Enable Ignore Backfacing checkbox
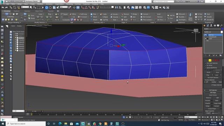 (x=205, y=68)
